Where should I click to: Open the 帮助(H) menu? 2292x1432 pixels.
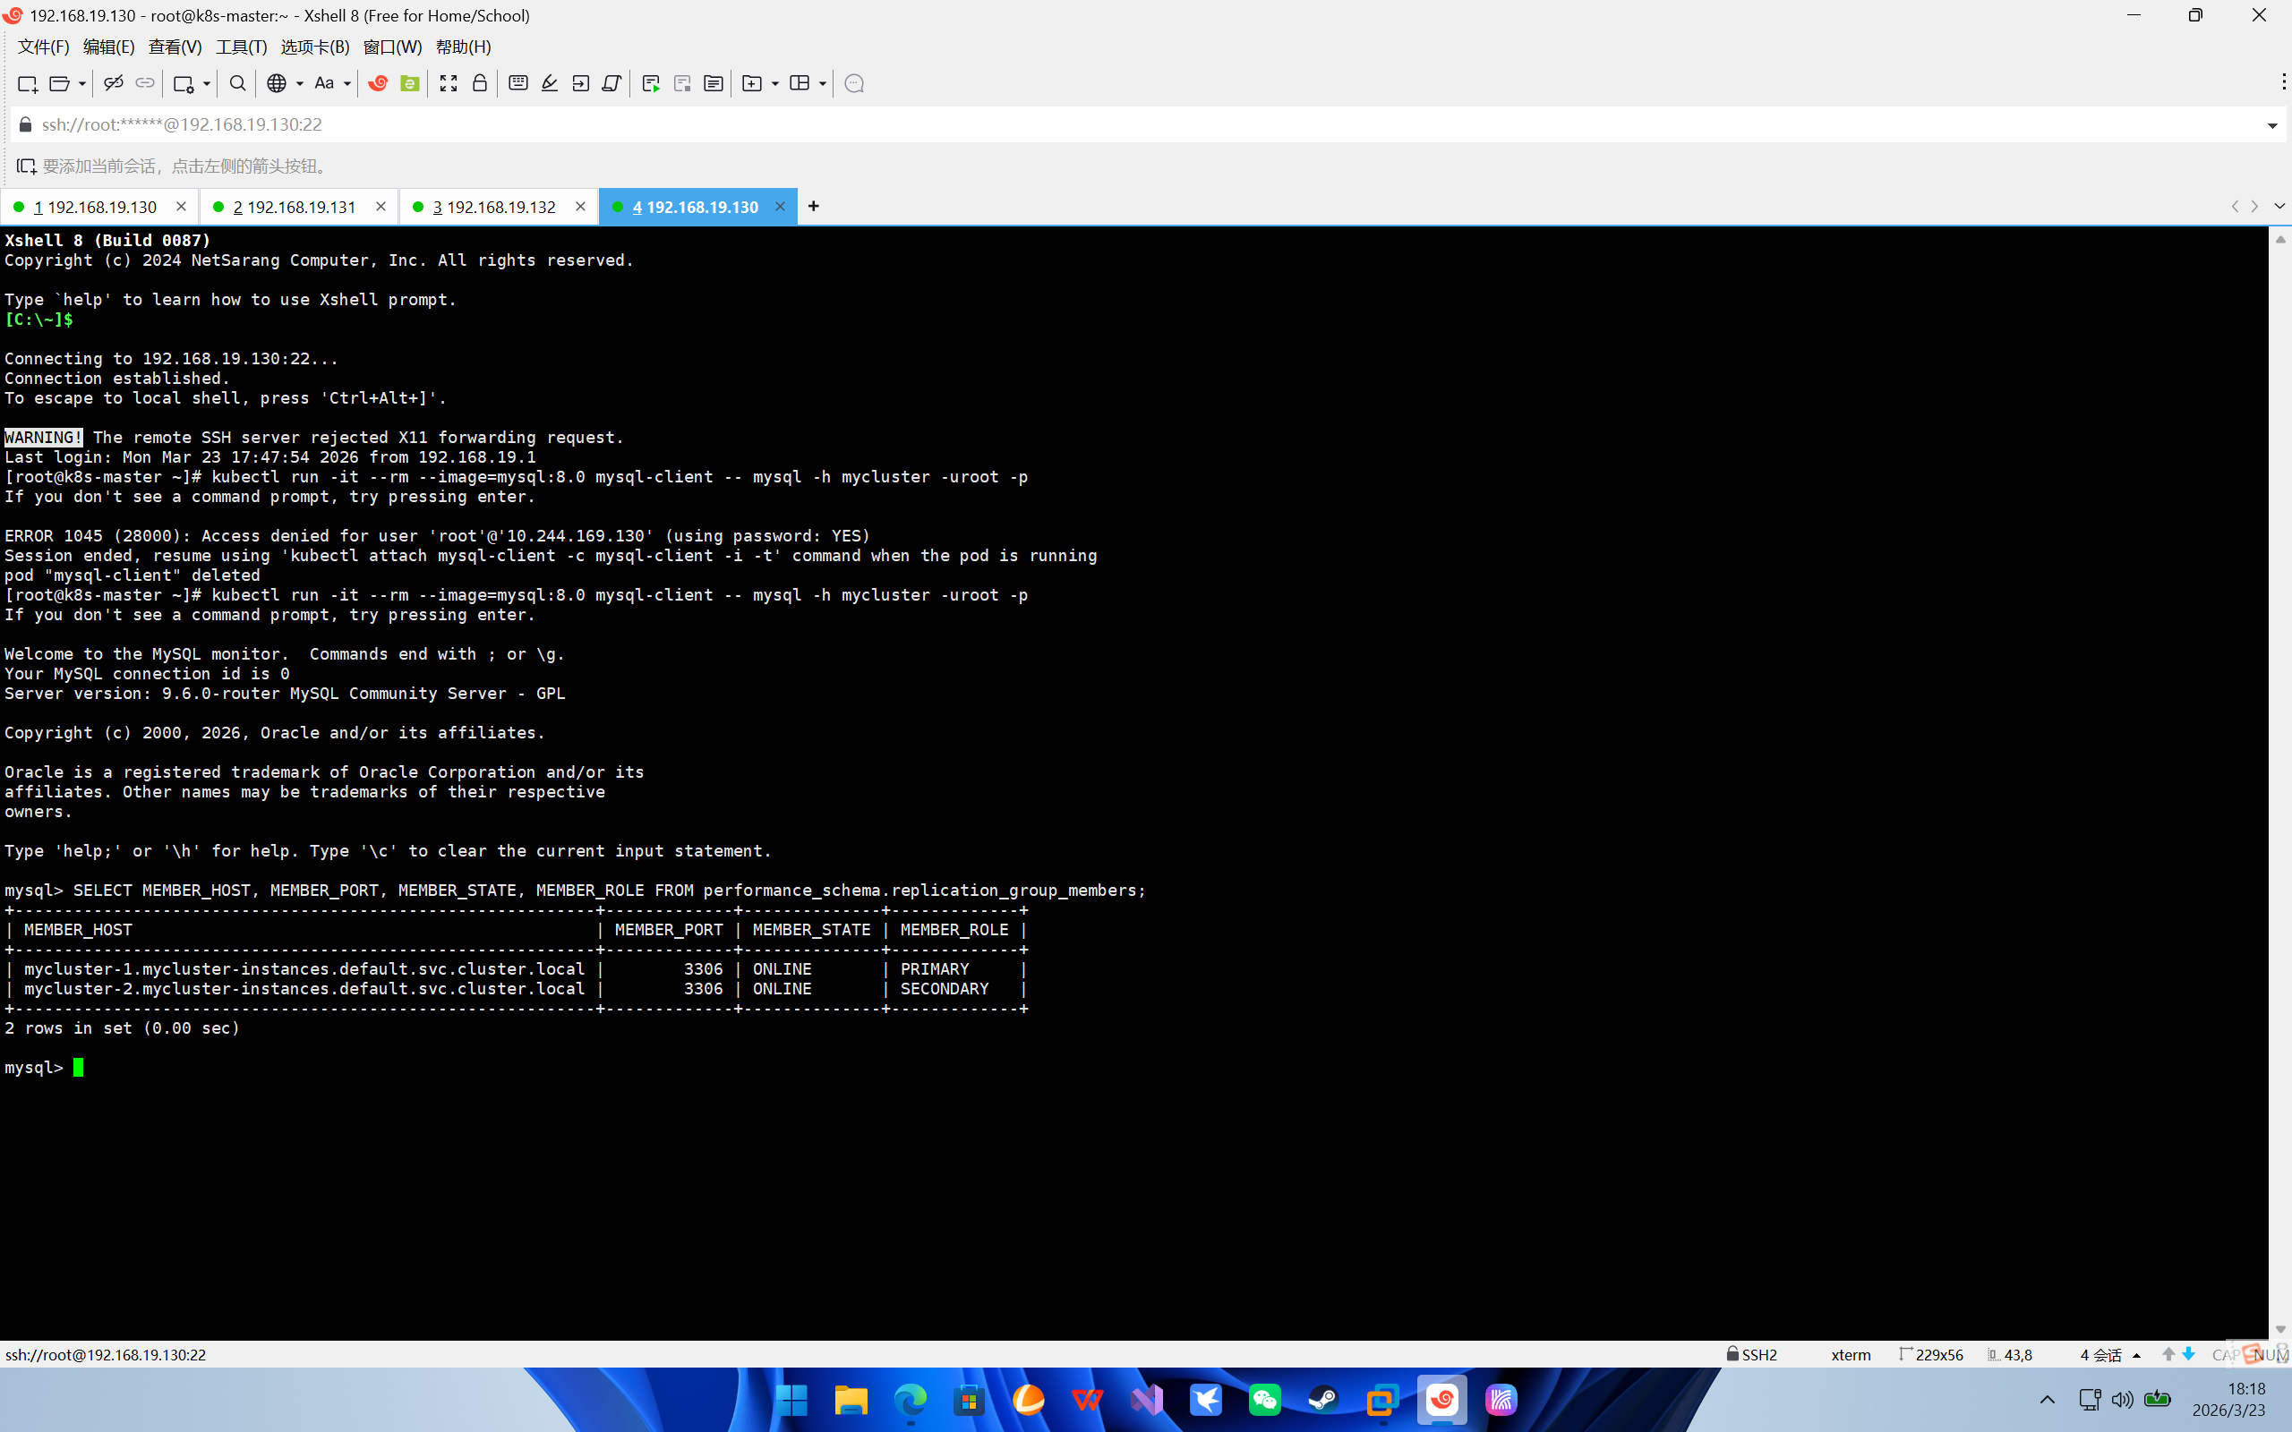(463, 47)
